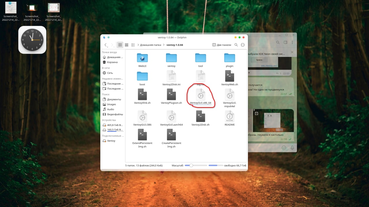Open the analog clock widget
Screen dimensions: 369x207
point(32,40)
